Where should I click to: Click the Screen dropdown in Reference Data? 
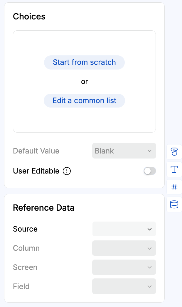point(124,267)
